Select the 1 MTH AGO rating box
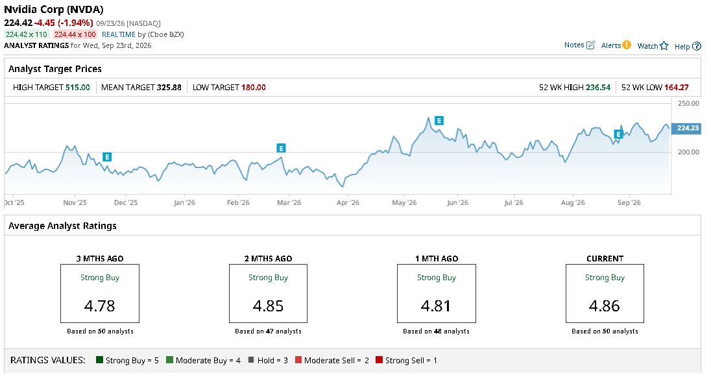This screenshot has width=711, height=384. coord(436,293)
